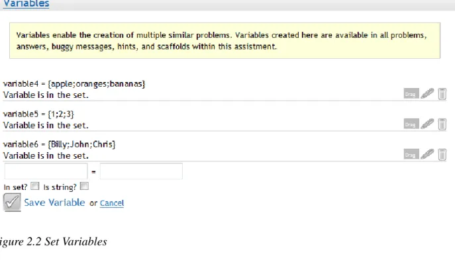Focus the variable value input field
The image size is (455, 260).
[x=141, y=171]
